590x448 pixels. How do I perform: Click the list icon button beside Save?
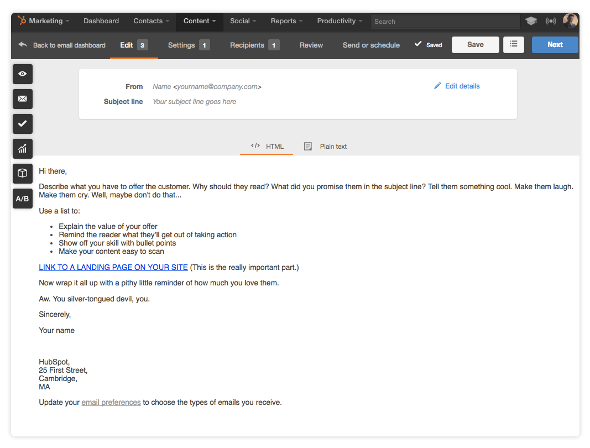(513, 45)
